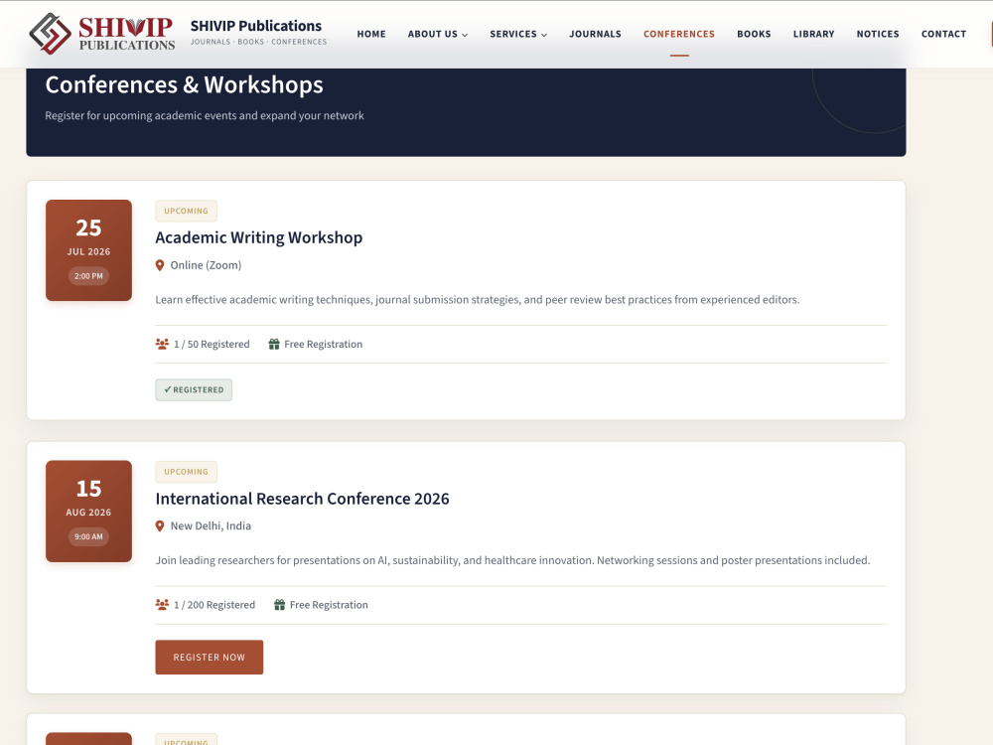
Task: Click the 9:00 AM time pill
Action: 88,537
